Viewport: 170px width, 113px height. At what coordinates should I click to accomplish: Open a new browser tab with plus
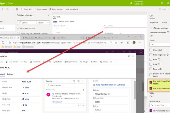117,38
